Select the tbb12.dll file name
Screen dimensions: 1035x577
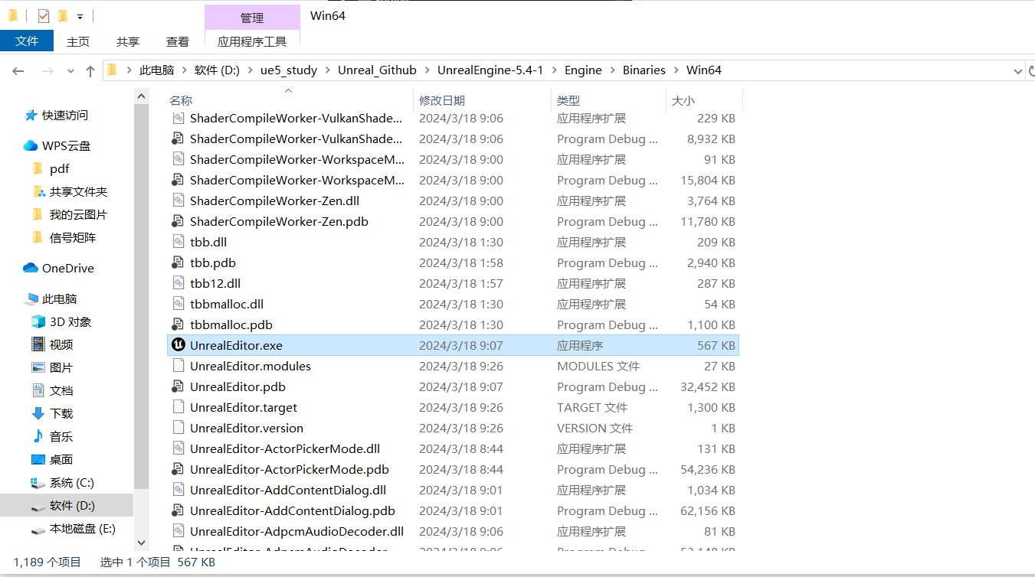pos(215,283)
